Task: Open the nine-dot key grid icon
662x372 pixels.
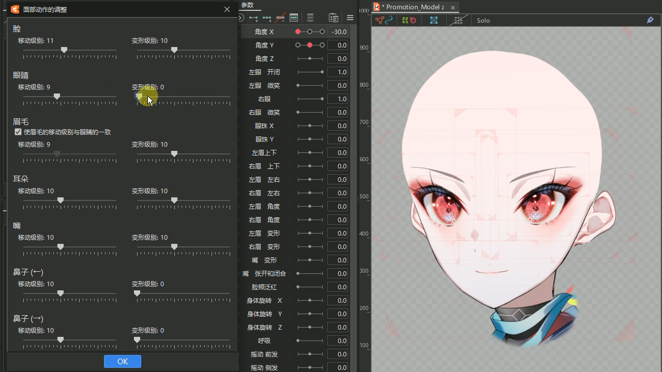Action: coord(310,18)
